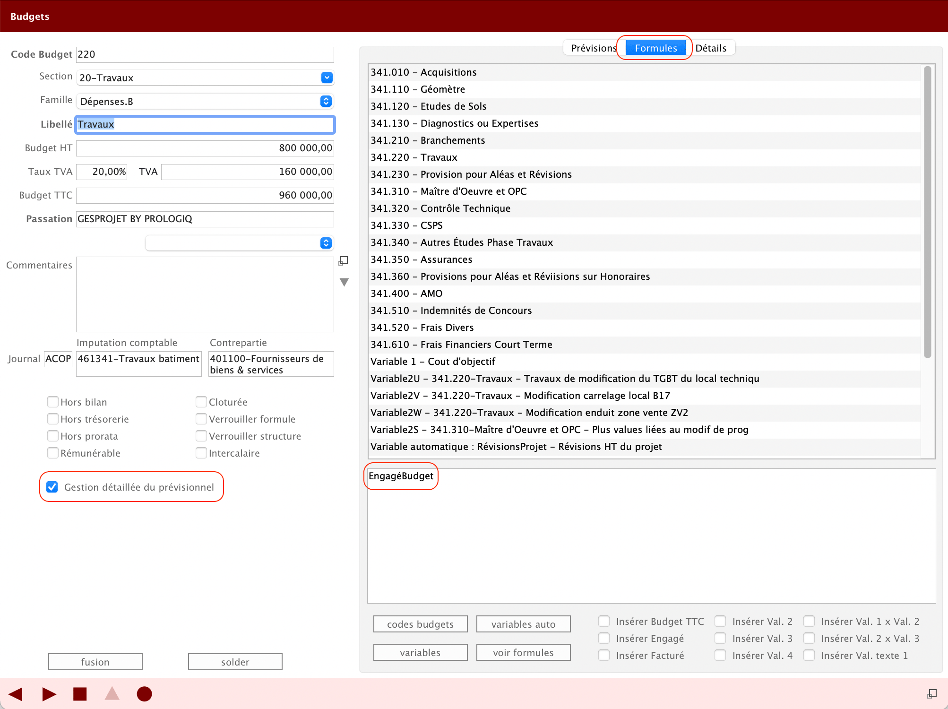948x709 pixels.
Task: Click the Taux TVA percentage field
Action: click(102, 172)
